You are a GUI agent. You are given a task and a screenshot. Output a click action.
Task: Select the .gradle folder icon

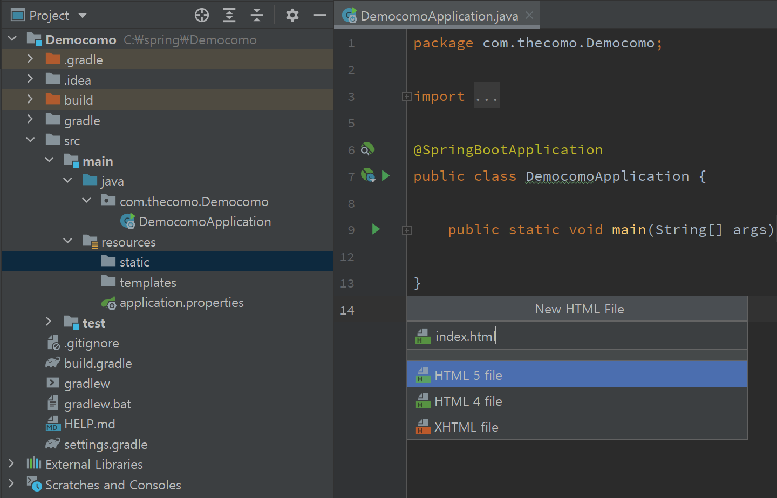tap(53, 59)
